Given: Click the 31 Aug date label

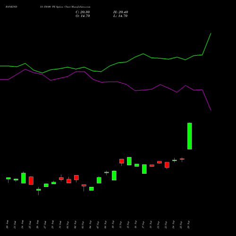Looking at the screenshot, I should pos(60,224).
